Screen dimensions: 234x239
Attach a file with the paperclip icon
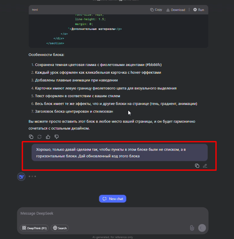[192, 228]
